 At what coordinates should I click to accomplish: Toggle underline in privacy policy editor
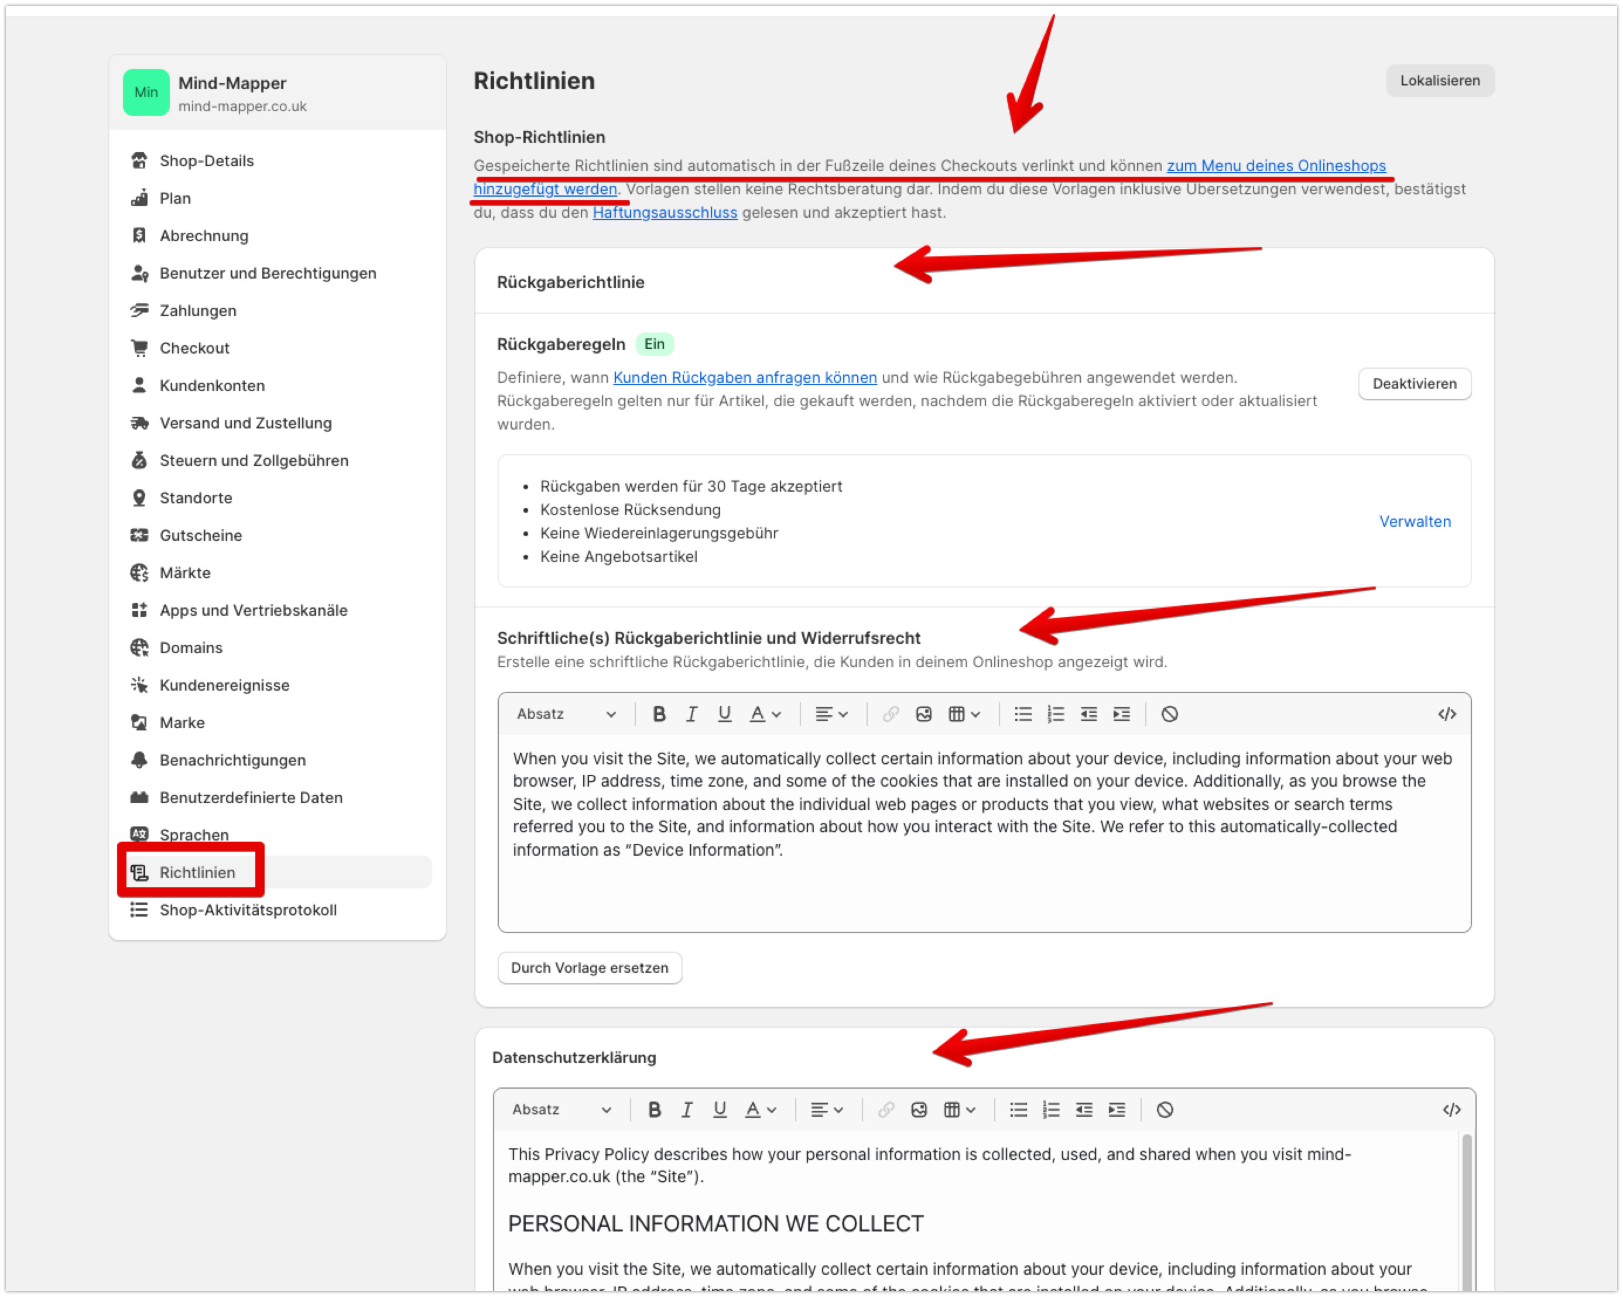point(720,1110)
